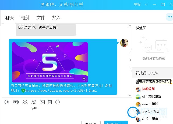Screen dimensions: 173x124
Task: Open the touying.com link in message
Action: (61, 91)
